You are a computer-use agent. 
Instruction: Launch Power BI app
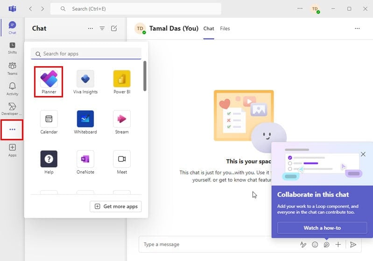tap(122, 82)
